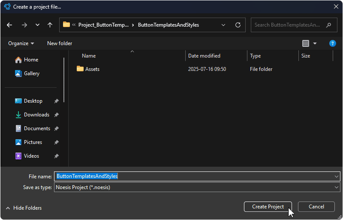This screenshot has width=343, height=220.
Task: Click the Noesis app icon in title bar
Action: [x=7, y=6]
